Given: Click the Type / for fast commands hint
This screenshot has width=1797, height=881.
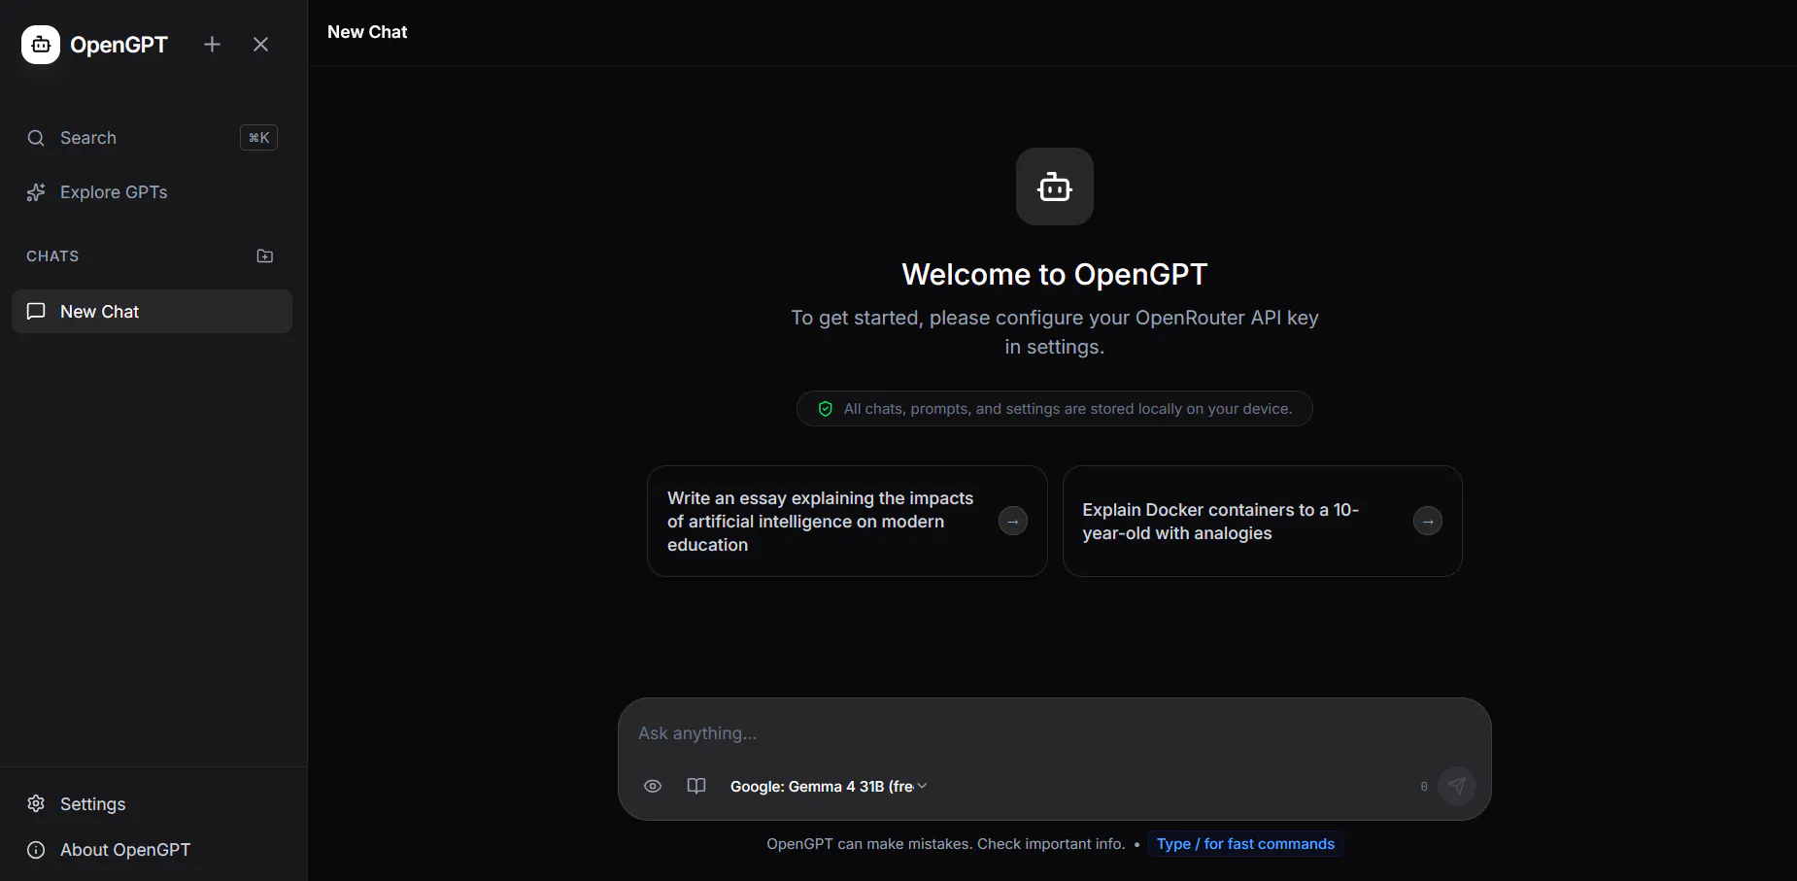Looking at the screenshot, I should (1245, 844).
